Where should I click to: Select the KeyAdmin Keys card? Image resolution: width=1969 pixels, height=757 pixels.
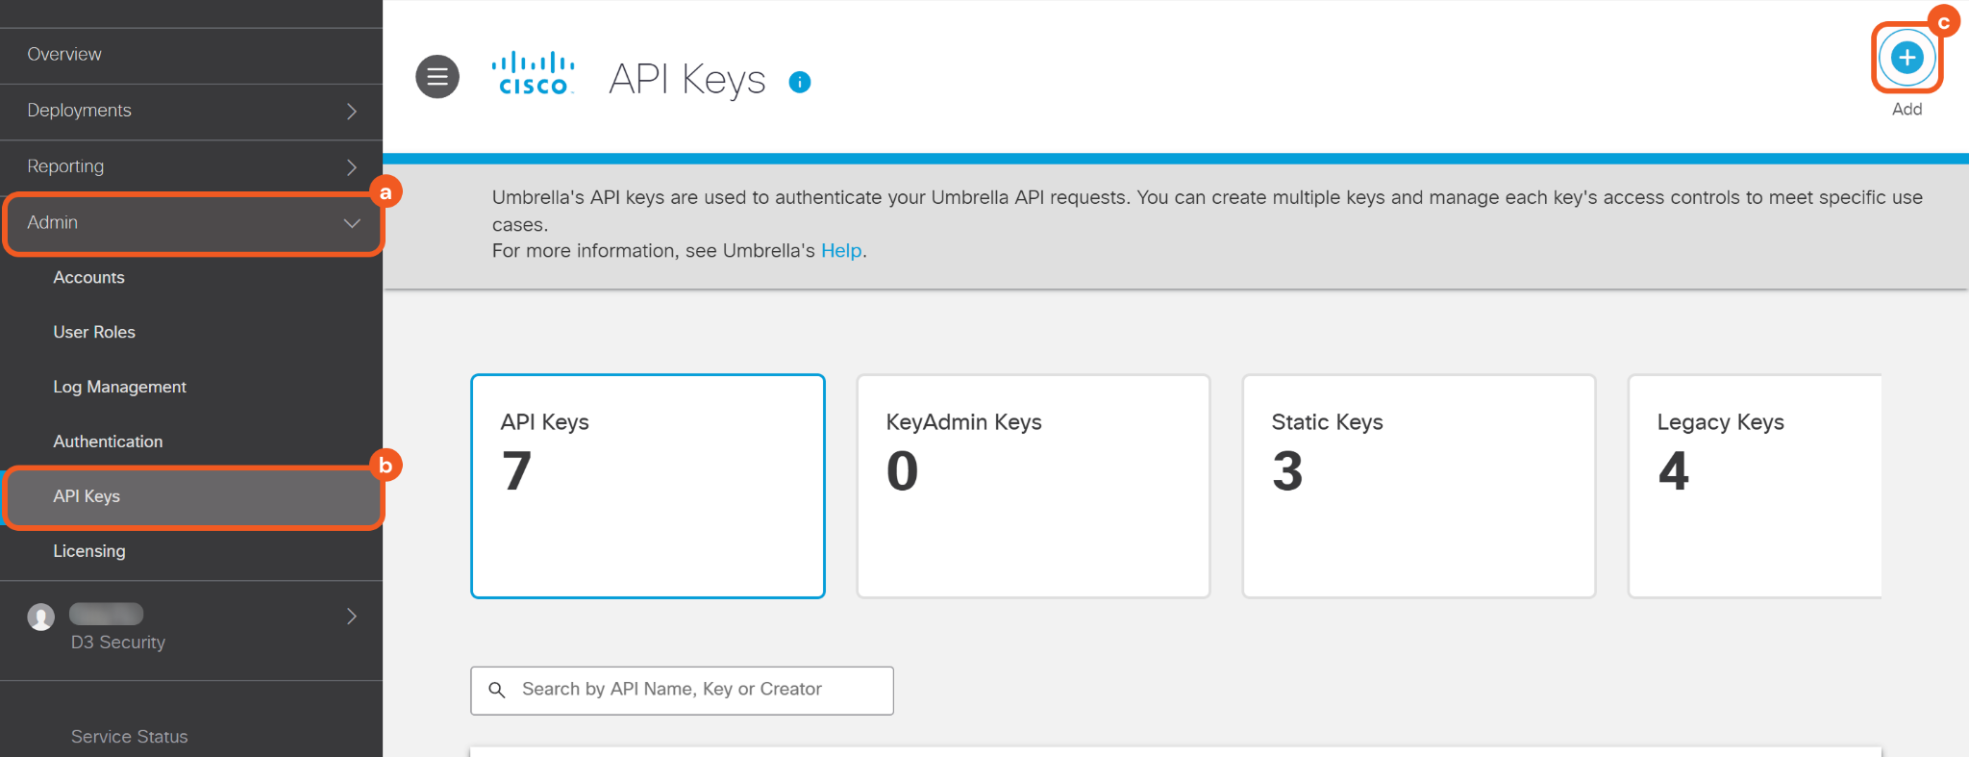tap(1033, 486)
